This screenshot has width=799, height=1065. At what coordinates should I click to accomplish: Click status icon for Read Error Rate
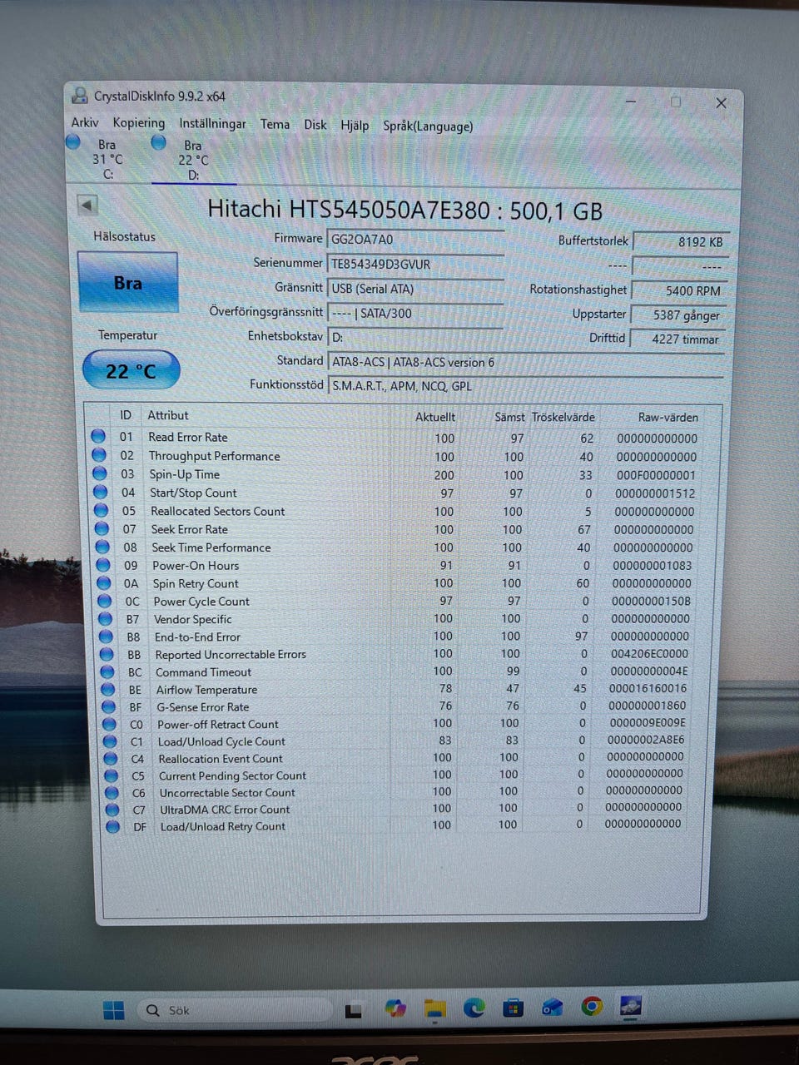[x=98, y=436]
